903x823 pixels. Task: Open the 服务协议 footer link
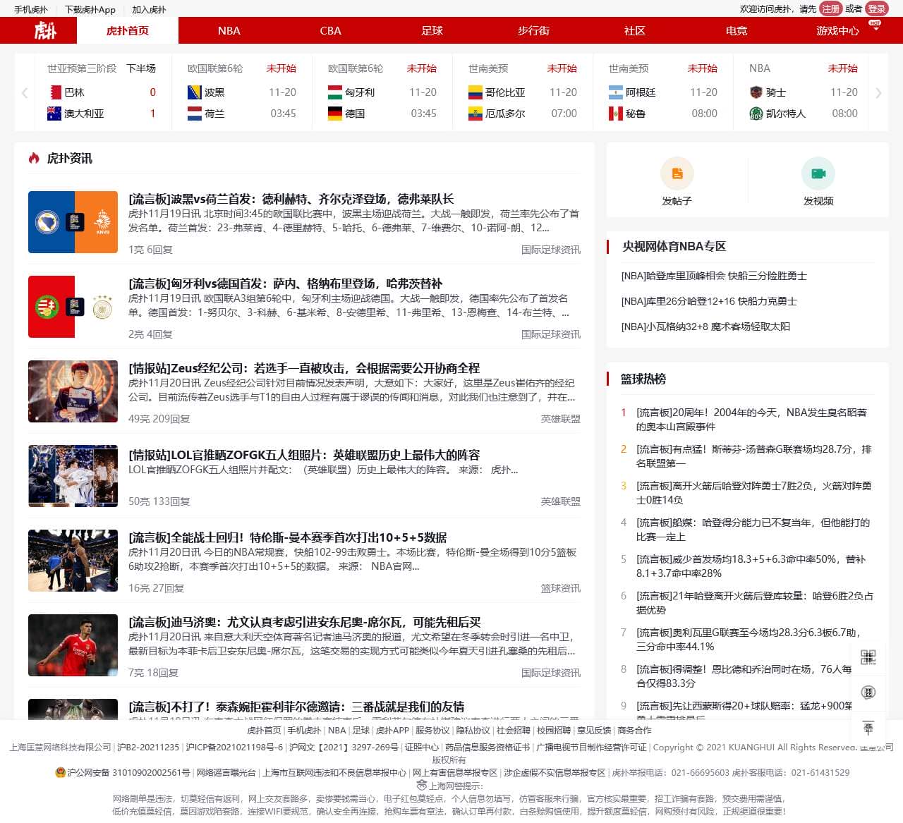pos(432,731)
